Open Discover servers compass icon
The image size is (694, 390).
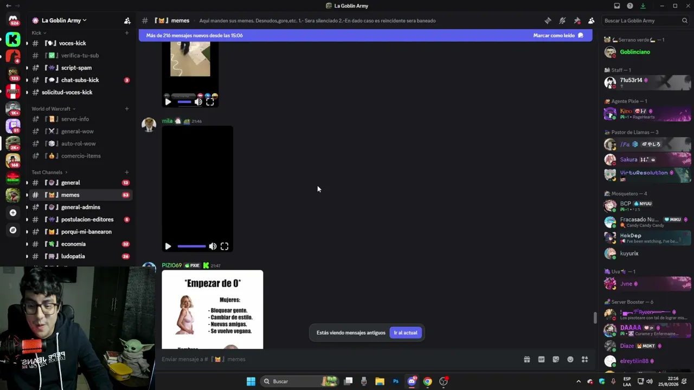point(13,230)
